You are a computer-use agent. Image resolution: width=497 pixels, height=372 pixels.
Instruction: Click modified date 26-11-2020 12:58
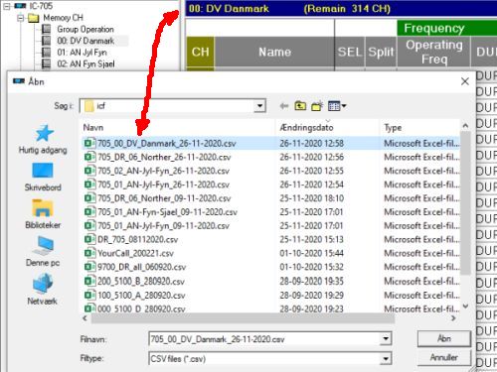pos(312,144)
